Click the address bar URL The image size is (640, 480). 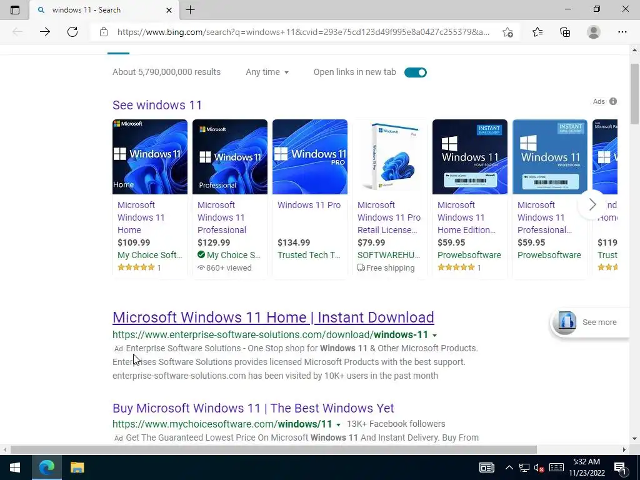click(303, 32)
